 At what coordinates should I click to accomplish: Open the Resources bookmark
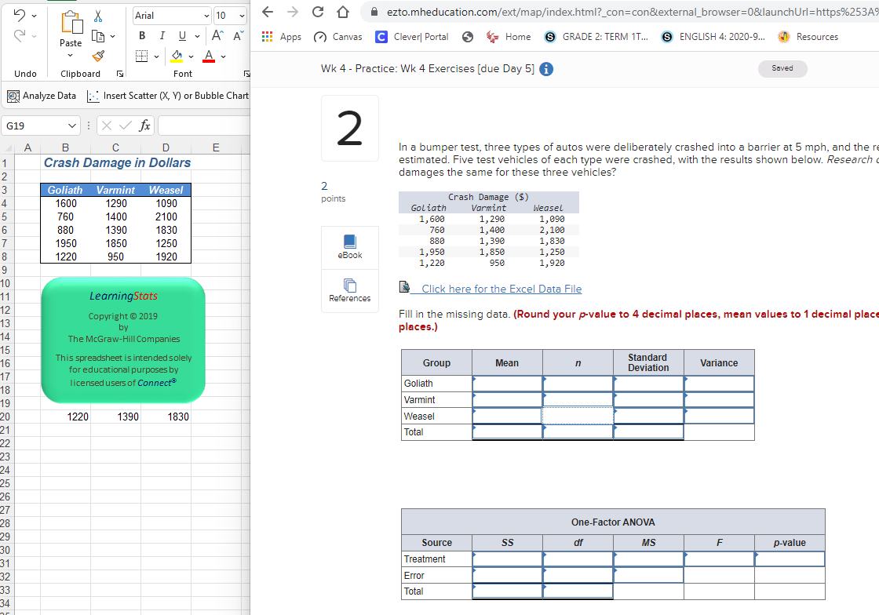point(808,37)
